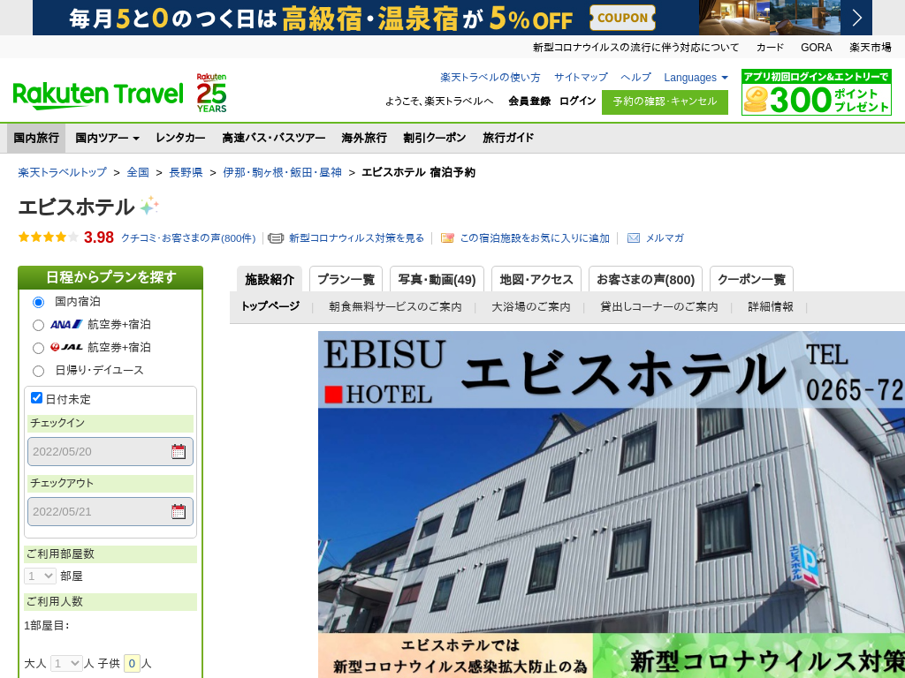The width and height of the screenshot is (905, 678).
Task: Open 朝食無料サービスのご案内 sub-tab
Action: (395, 306)
